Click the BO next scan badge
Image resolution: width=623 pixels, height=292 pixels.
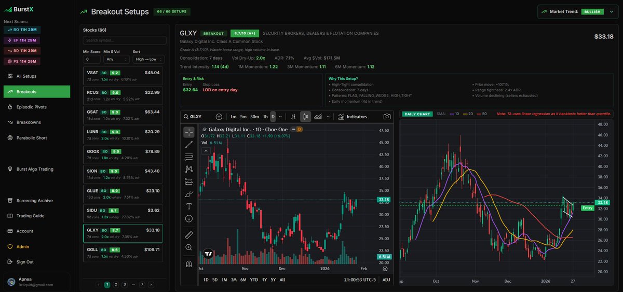point(22,30)
